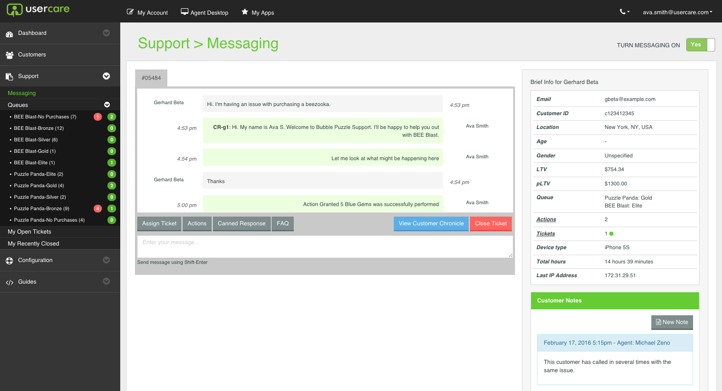The image size is (722, 391).
Task: Click green badge on BEE Blast-No Purchases
Action: (x=112, y=117)
